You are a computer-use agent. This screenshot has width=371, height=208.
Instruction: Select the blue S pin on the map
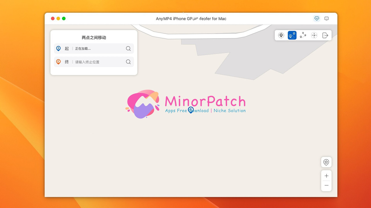point(191,110)
